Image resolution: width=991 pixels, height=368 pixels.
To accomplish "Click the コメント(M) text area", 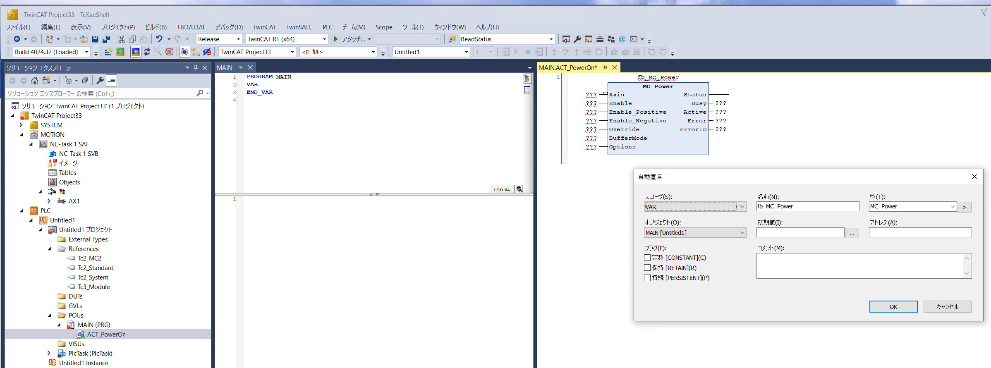I will pos(864,266).
